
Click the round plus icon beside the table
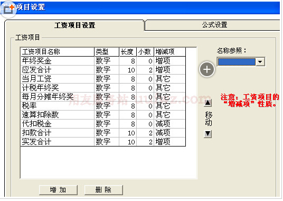pyautogui.click(x=207, y=69)
